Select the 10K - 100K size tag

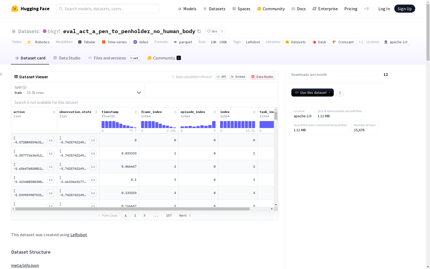coord(219,42)
